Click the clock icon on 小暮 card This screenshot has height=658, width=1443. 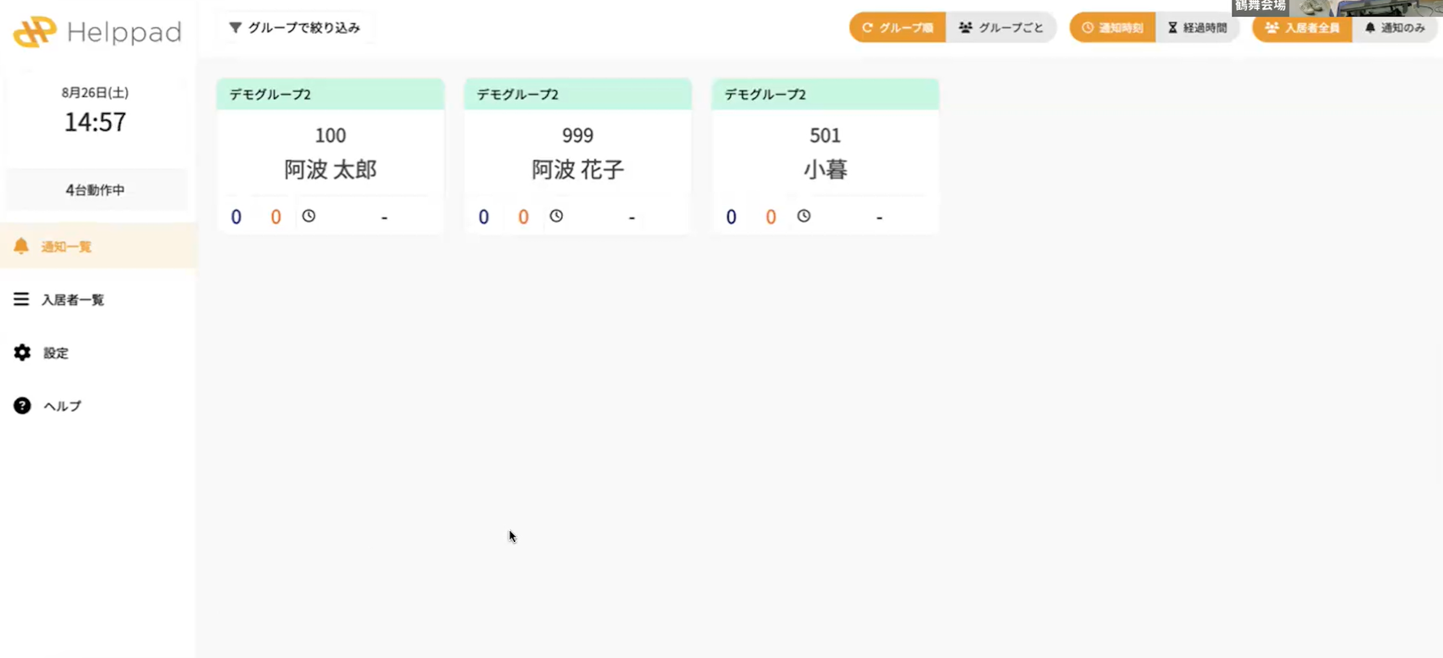click(804, 216)
